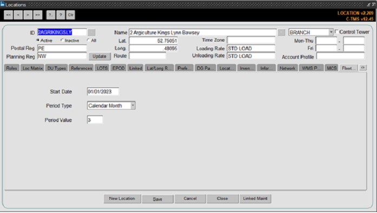The height and width of the screenshot is (213, 377).
Task: Click the Long. field .48095
Action: point(153,48)
